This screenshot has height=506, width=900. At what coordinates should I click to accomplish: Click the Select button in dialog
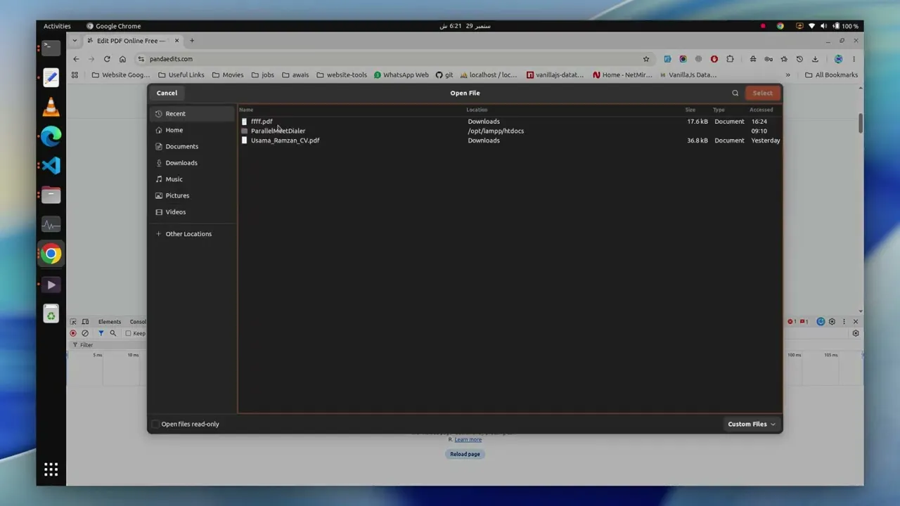(x=762, y=93)
